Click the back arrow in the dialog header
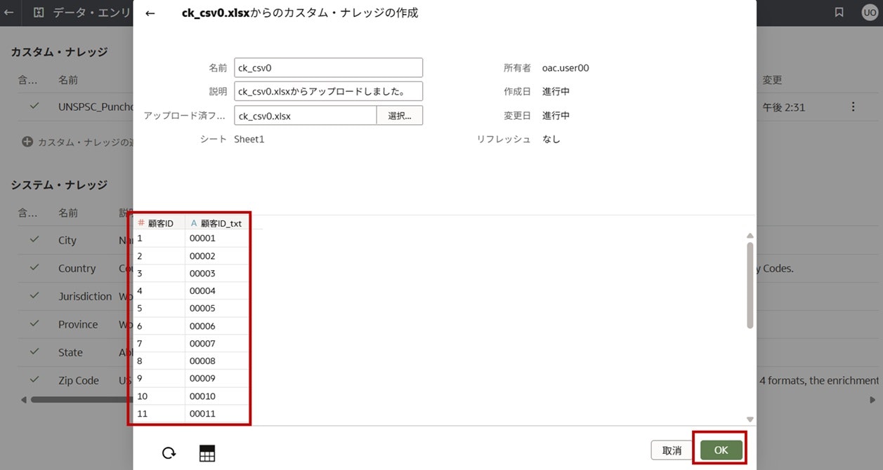 click(x=150, y=13)
